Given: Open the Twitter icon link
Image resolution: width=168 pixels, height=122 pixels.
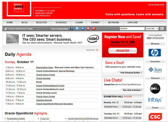Looking at the screenshot, I should click(x=77, y=29).
